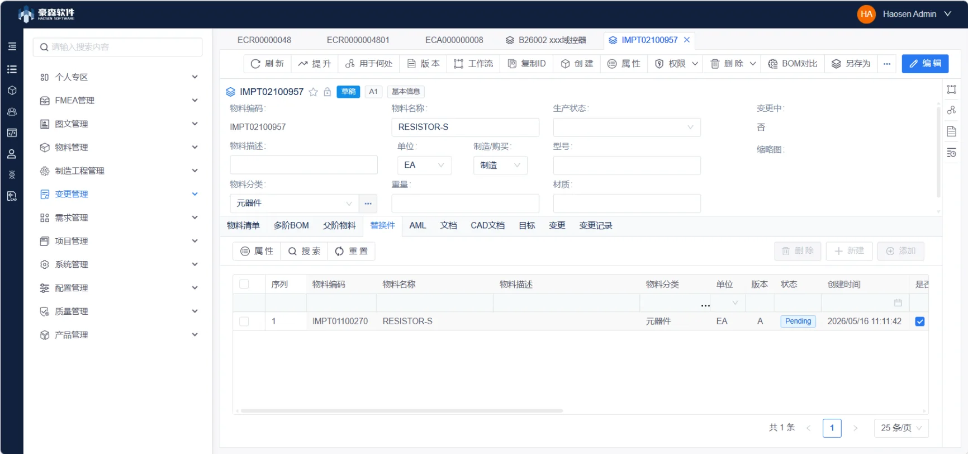Expand the 个人专区 menu
Viewport: 968px width, 454px height.
(x=118, y=77)
